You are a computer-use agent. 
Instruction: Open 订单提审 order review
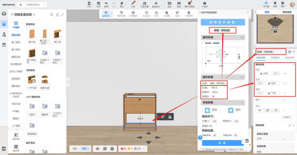pyautogui.click(x=189, y=14)
